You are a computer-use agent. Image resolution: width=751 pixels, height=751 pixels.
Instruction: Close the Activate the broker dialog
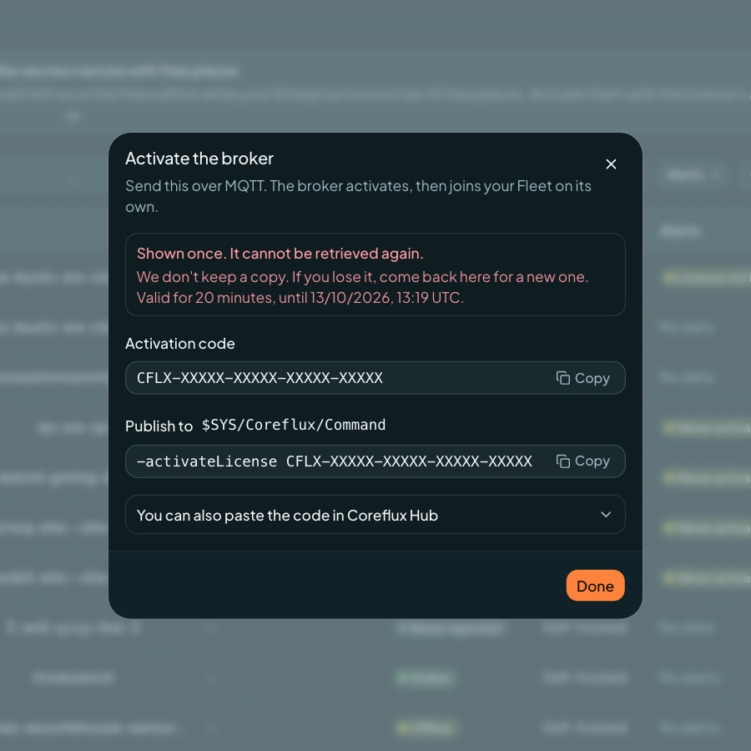pos(611,164)
